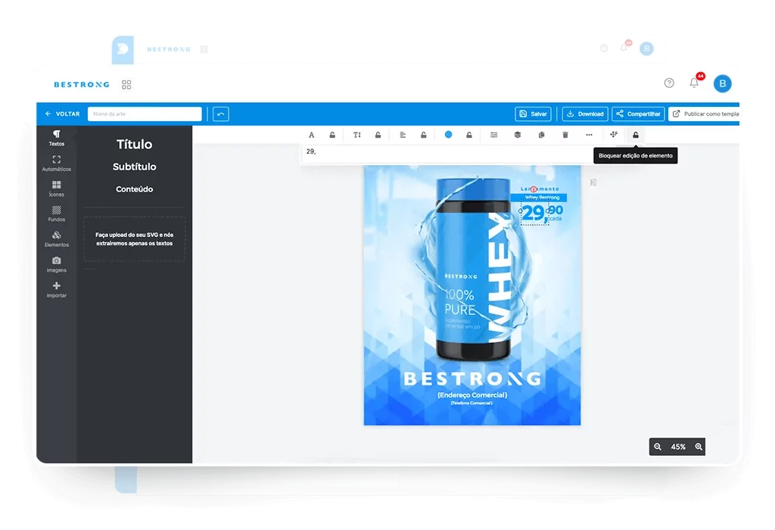Click the Nome da arte field
This screenshot has width=775, height=530.
click(145, 114)
